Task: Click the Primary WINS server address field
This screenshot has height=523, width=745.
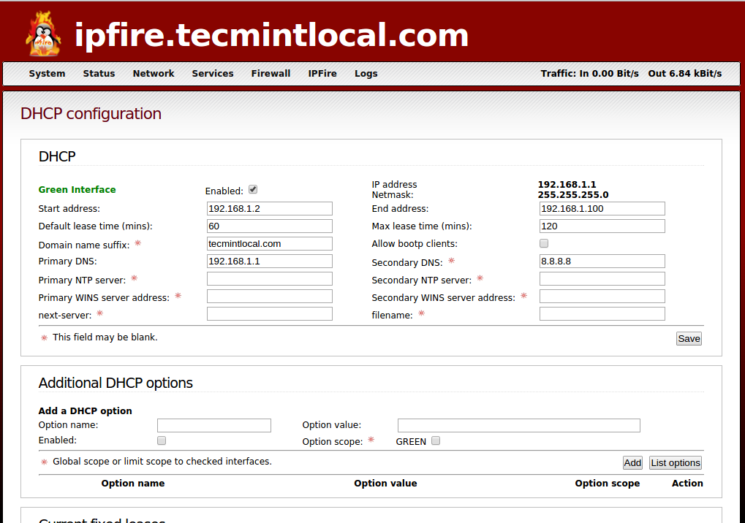Action: pyautogui.click(x=269, y=296)
